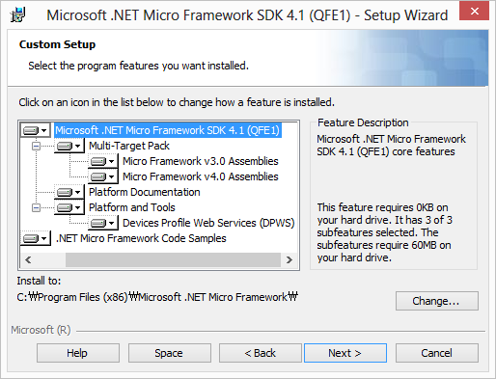This screenshot has height=379, width=496.
Task: Go Back to the previous step
Action: [x=261, y=353]
